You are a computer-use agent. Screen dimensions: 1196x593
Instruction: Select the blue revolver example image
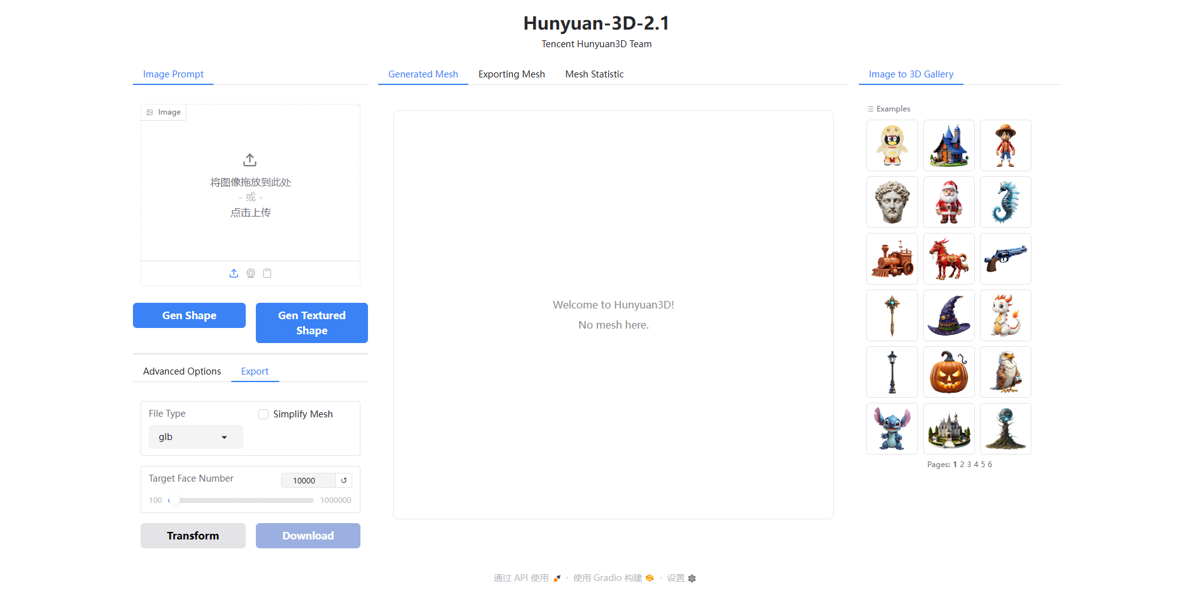click(x=1006, y=259)
